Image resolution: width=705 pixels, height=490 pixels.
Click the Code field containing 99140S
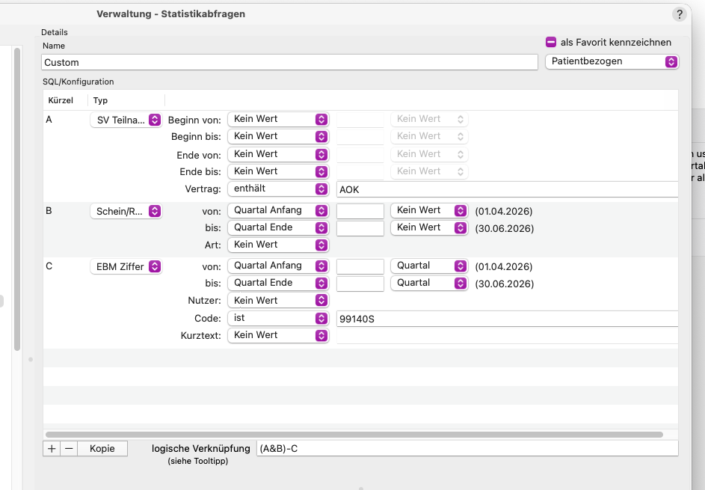[507, 319]
